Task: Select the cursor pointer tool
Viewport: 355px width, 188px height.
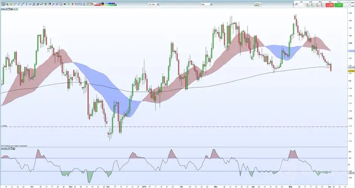Action: pyautogui.click(x=3, y=4)
